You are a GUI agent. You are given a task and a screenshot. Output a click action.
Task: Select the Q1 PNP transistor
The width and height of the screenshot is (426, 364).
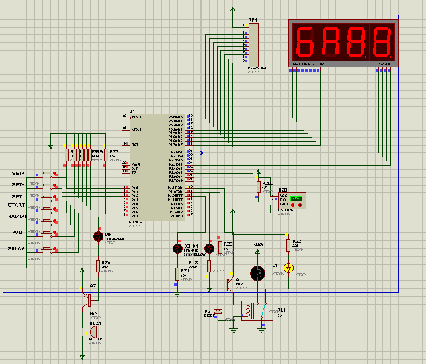click(x=230, y=285)
